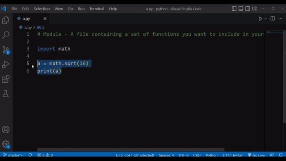Click the Synchronize Changes icon in the status bar

(30, 155)
